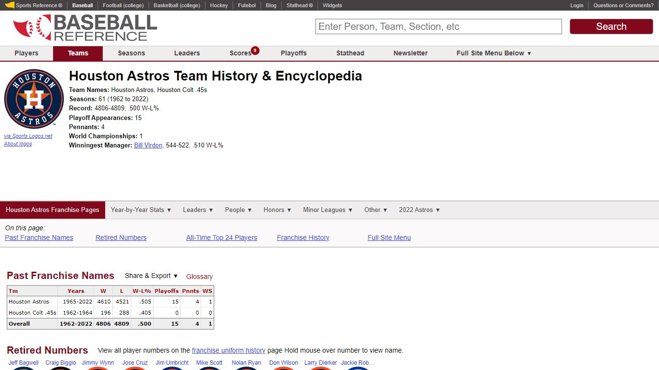The image size is (659, 370).
Task: Open the Sports Reference home link
Action: pyautogui.click(x=34, y=5)
